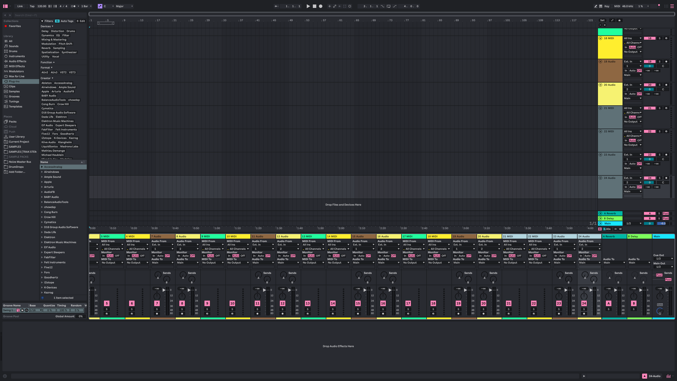Enable Computer MIDI Keyboard piano icon
The width and height of the screenshot is (677, 381).
[601, 6]
